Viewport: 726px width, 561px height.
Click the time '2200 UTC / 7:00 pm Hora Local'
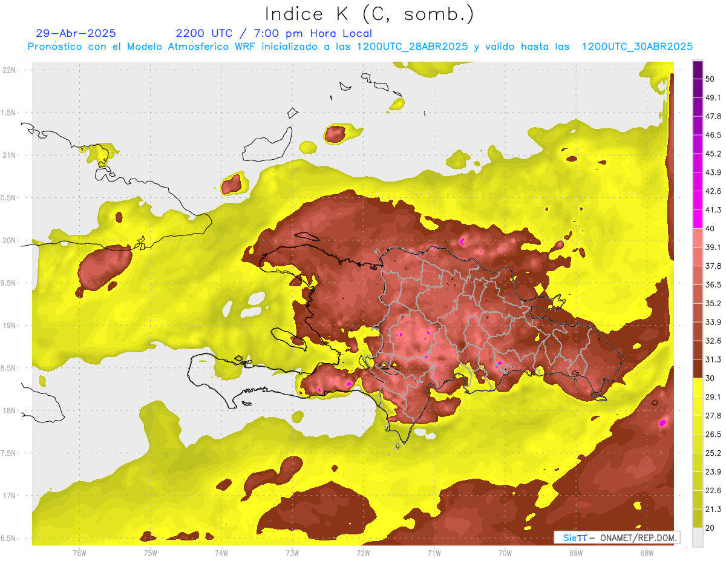pos(274,33)
